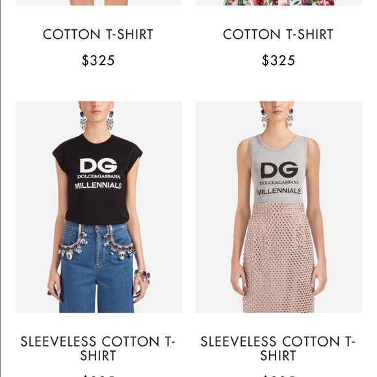This screenshot has height=377, width=377.
Task: Open the grey DG Millennials tank top photo
Action: (278, 207)
